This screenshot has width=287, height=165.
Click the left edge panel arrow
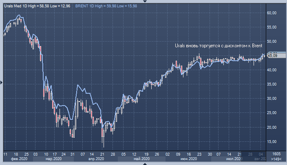(x=2, y=82)
